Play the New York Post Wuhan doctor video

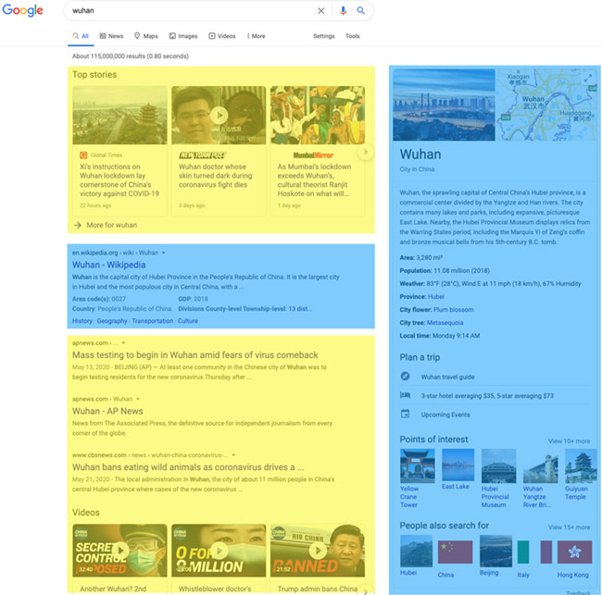click(x=219, y=115)
